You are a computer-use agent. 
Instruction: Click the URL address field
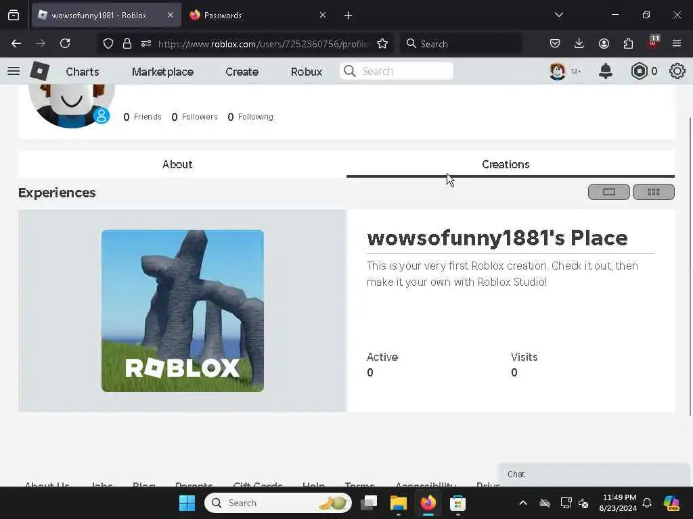[263, 44]
